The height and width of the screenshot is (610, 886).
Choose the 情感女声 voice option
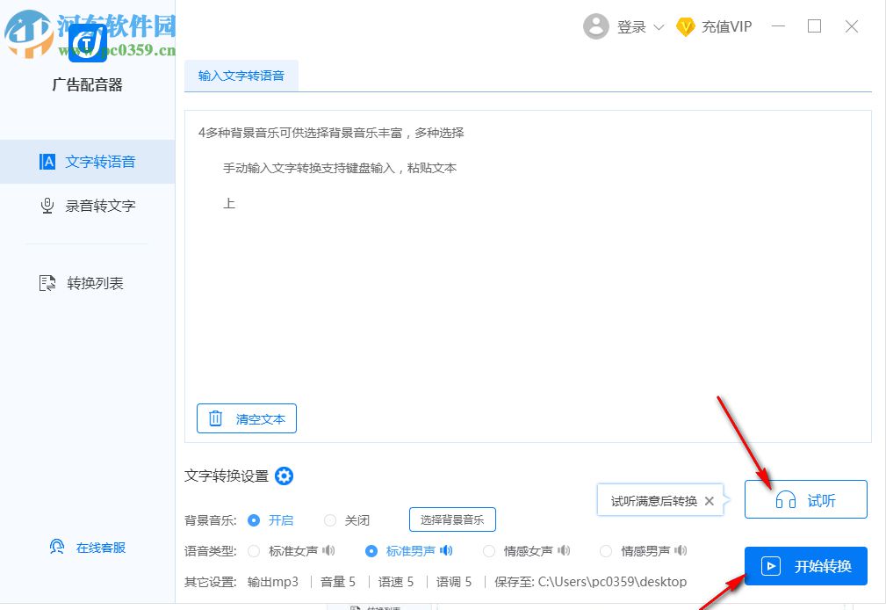pos(488,551)
